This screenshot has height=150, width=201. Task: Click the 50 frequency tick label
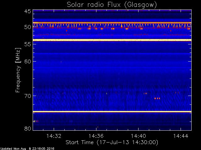28,27
